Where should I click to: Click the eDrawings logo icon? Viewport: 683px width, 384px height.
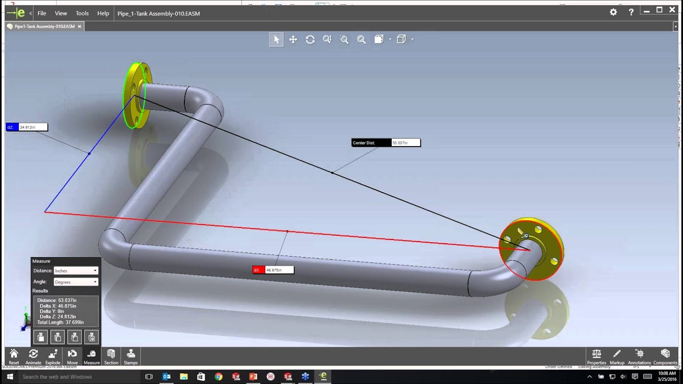[x=16, y=13]
